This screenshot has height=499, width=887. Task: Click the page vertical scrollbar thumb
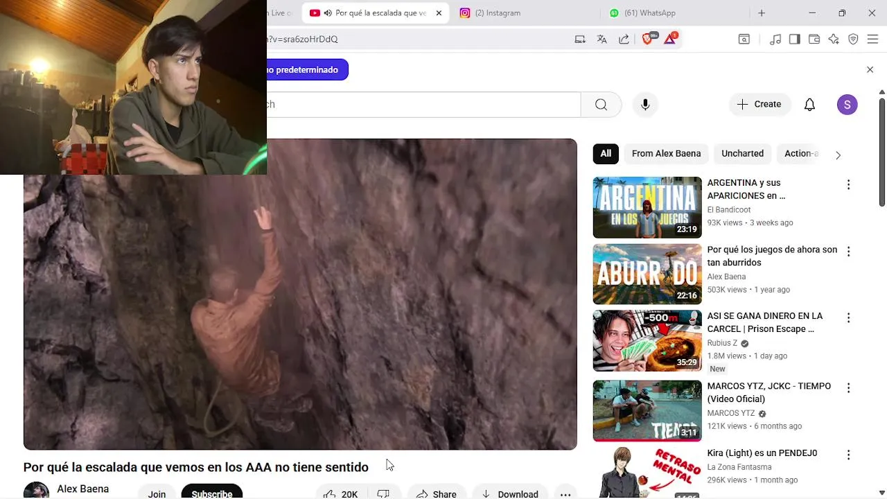pyautogui.click(x=881, y=152)
